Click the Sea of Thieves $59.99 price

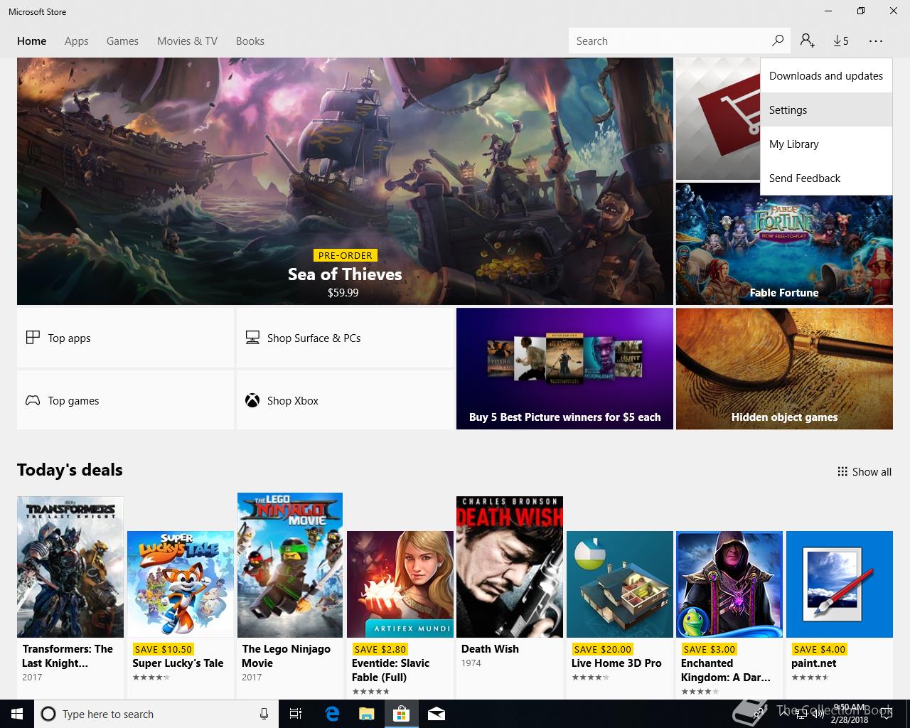343,292
